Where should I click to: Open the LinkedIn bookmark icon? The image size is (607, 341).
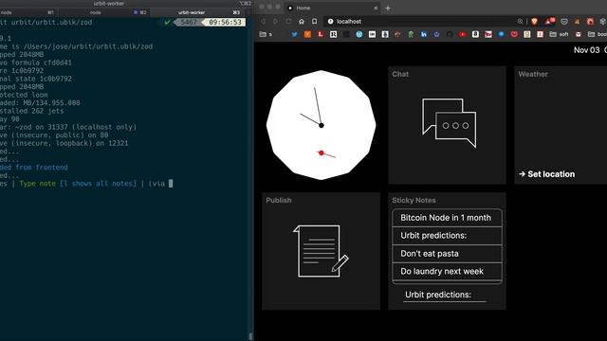click(424, 34)
